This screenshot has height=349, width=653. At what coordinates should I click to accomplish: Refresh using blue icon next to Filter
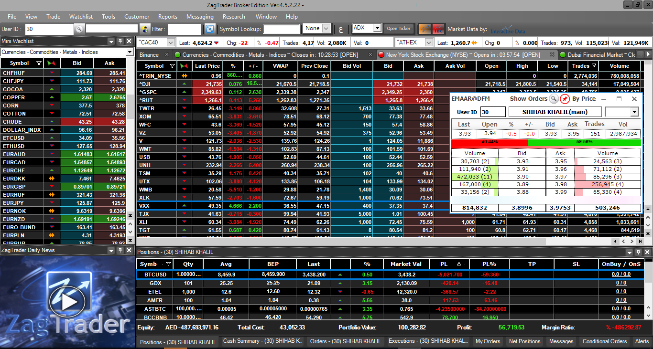coord(210,29)
